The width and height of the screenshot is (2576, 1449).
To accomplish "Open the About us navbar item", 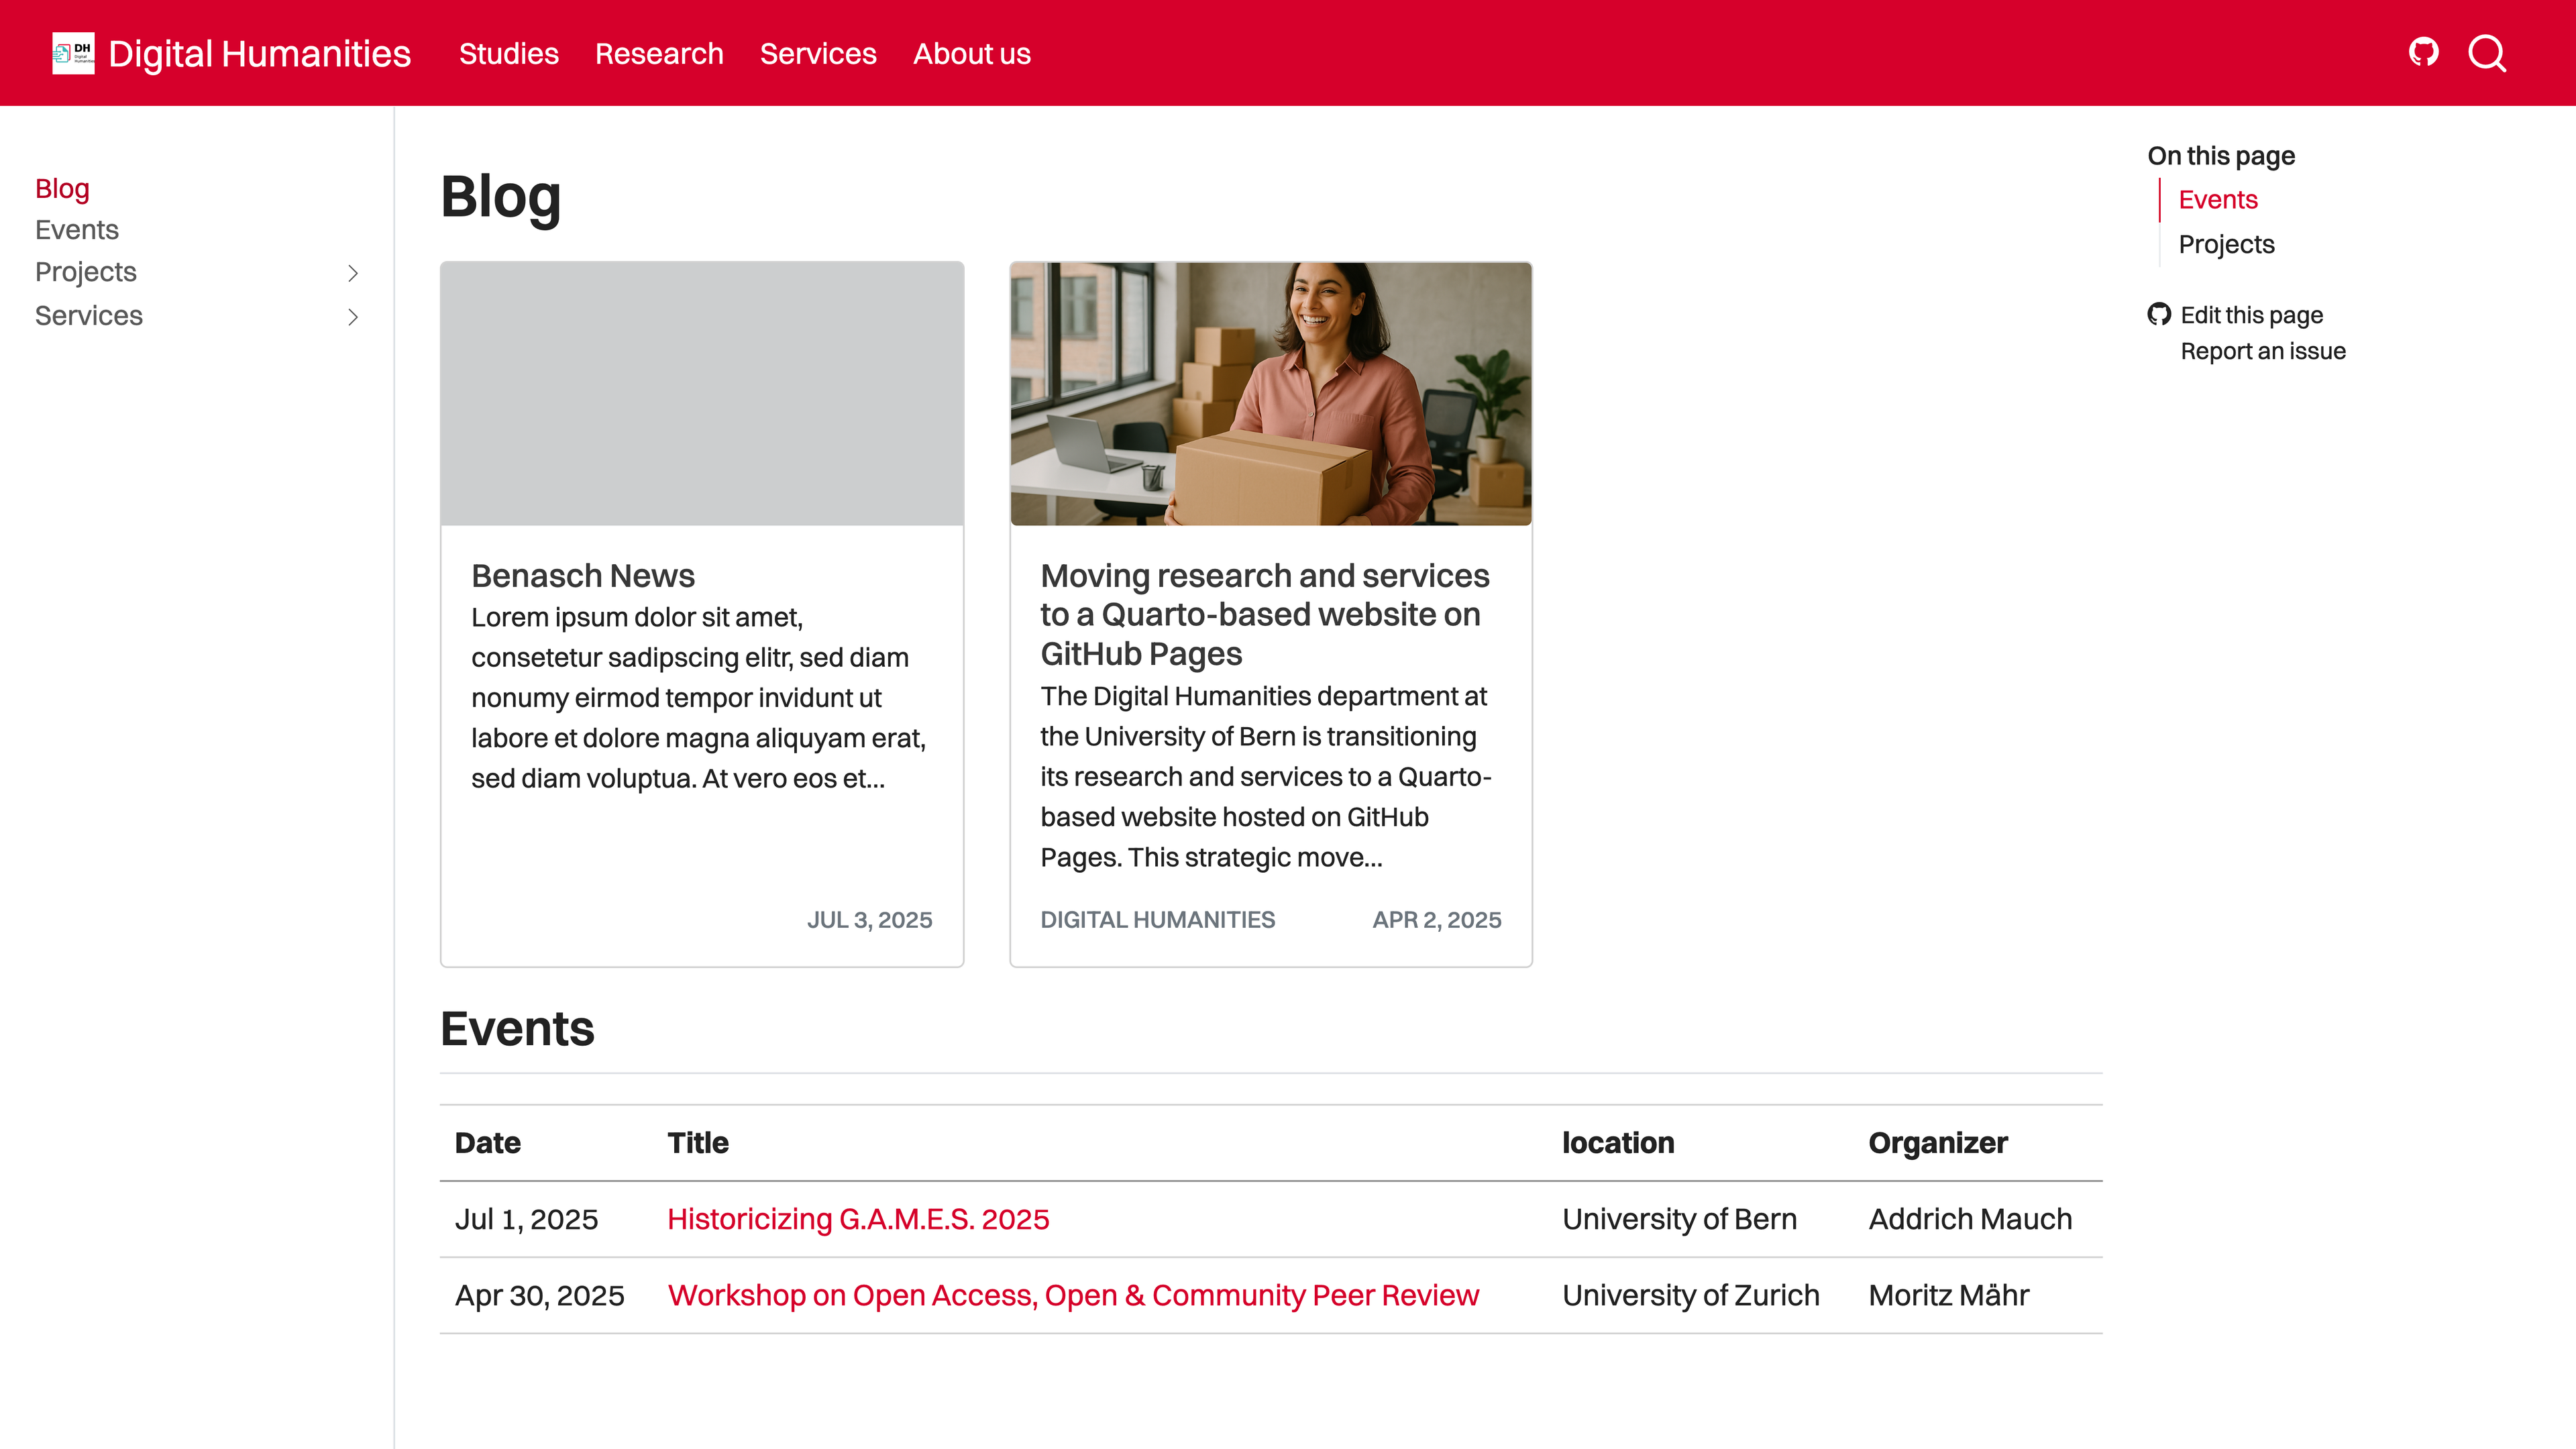I will 971,53.
